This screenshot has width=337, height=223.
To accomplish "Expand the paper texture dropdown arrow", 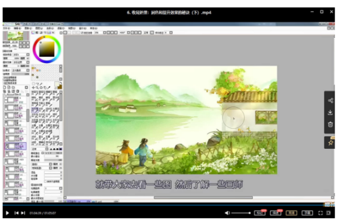I will (28, 54).
